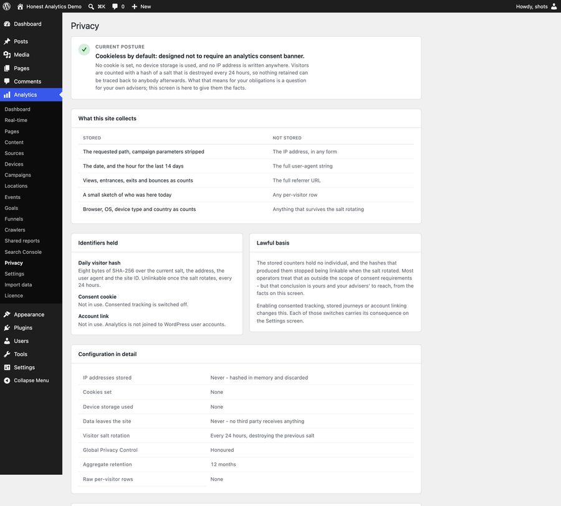This screenshot has height=506, width=561.
Task: Click the Tools wrench icon
Action: point(7,354)
